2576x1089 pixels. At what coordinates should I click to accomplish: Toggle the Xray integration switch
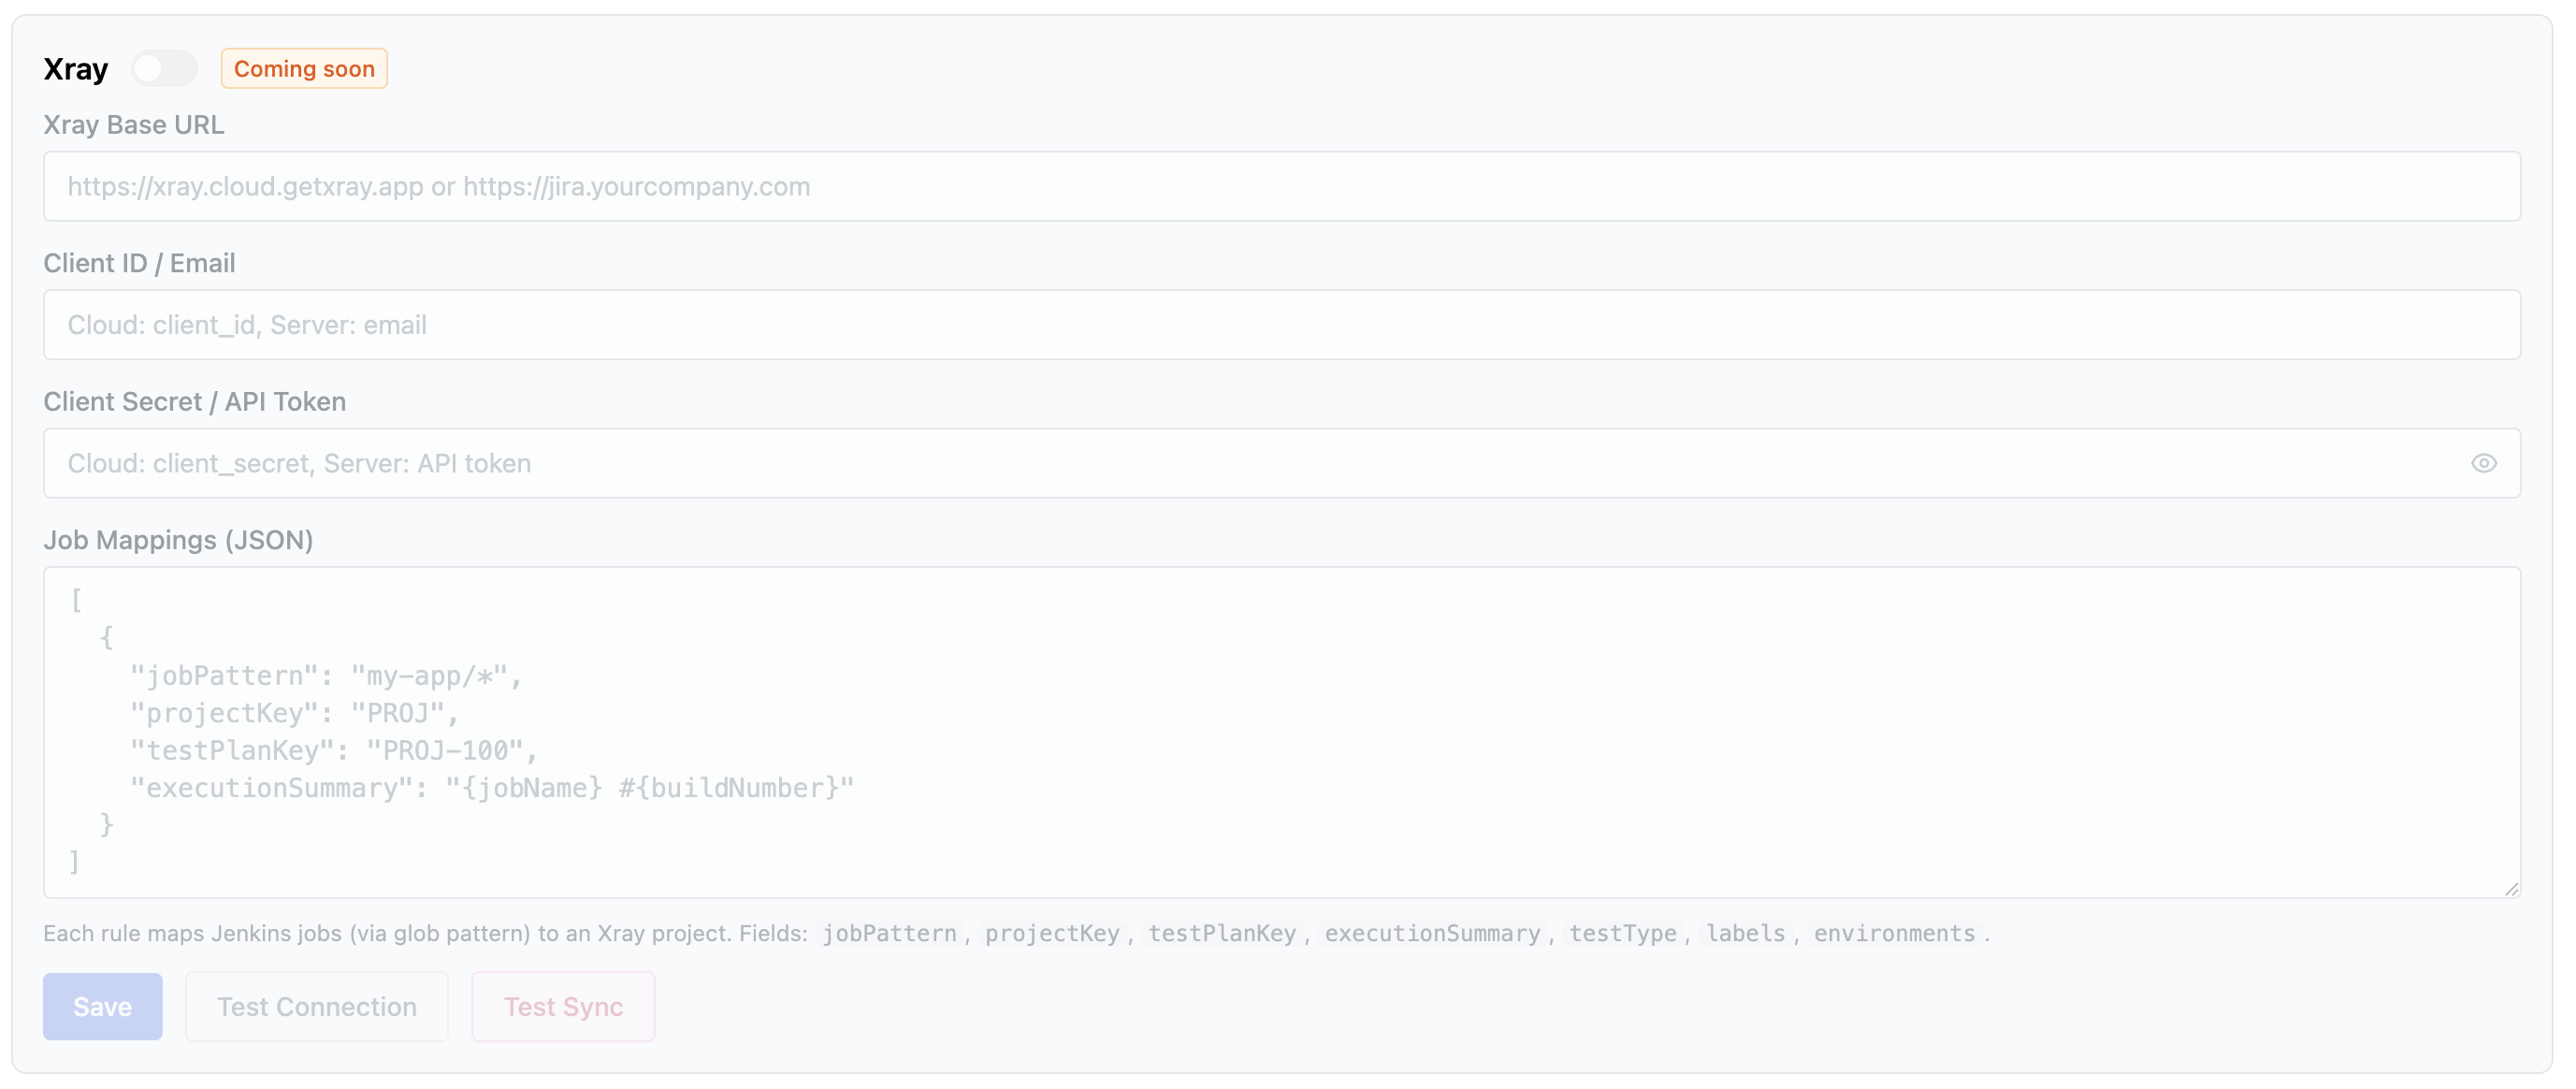164,69
